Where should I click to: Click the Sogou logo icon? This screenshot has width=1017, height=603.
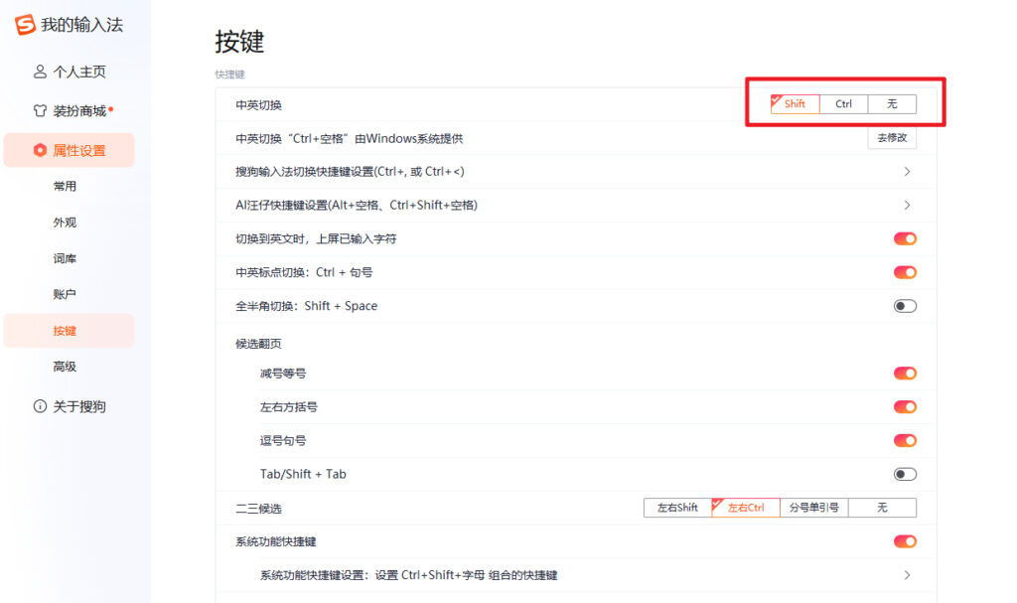[25, 25]
